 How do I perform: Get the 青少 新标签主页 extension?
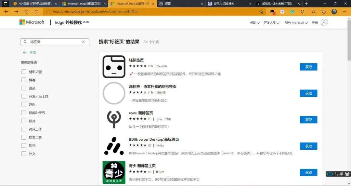[308, 172]
